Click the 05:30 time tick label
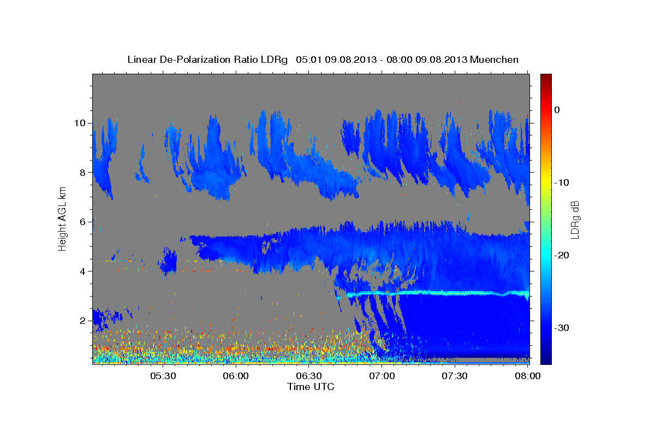655x437 pixels. click(x=163, y=376)
